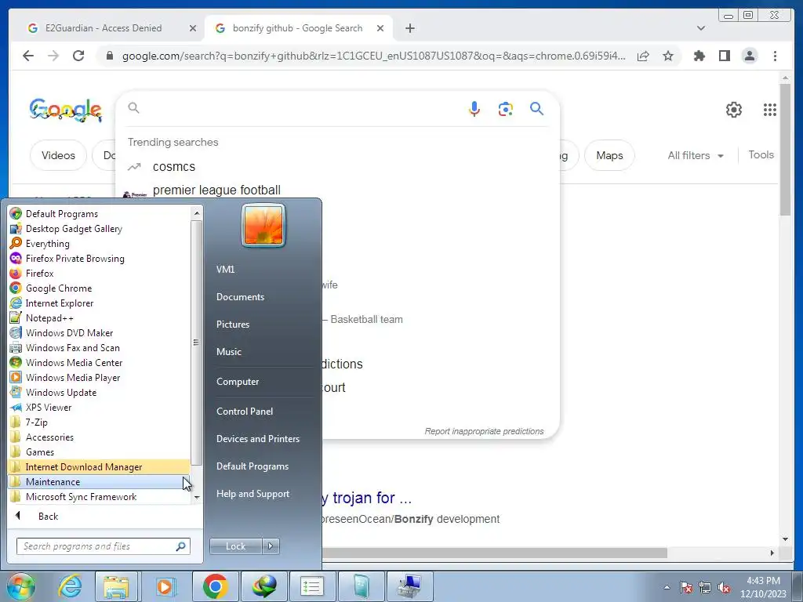
Task: Select 'premier league football' suggestion
Action: [x=216, y=190]
